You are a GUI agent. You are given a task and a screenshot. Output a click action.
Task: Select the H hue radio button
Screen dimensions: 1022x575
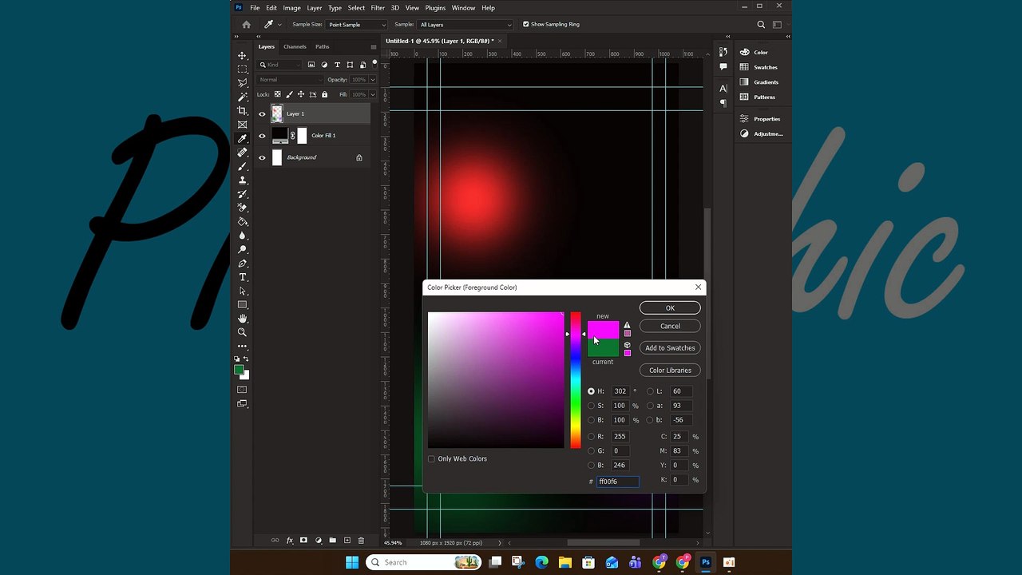pyautogui.click(x=591, y=391)
